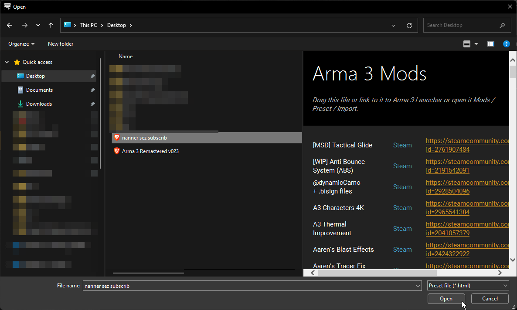
Task: Click the Arma 3 Mods preview heading
Action: [369, 73]
